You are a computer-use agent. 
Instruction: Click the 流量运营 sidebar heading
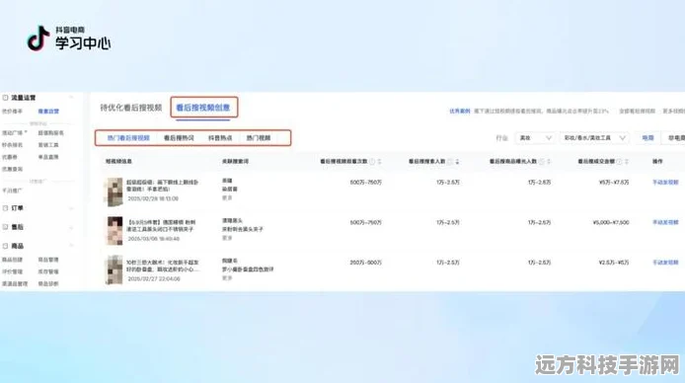coord(23,98)
